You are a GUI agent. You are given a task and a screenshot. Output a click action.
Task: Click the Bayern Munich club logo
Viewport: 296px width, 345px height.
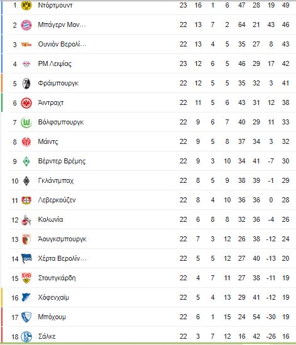(x=26, y=25)
